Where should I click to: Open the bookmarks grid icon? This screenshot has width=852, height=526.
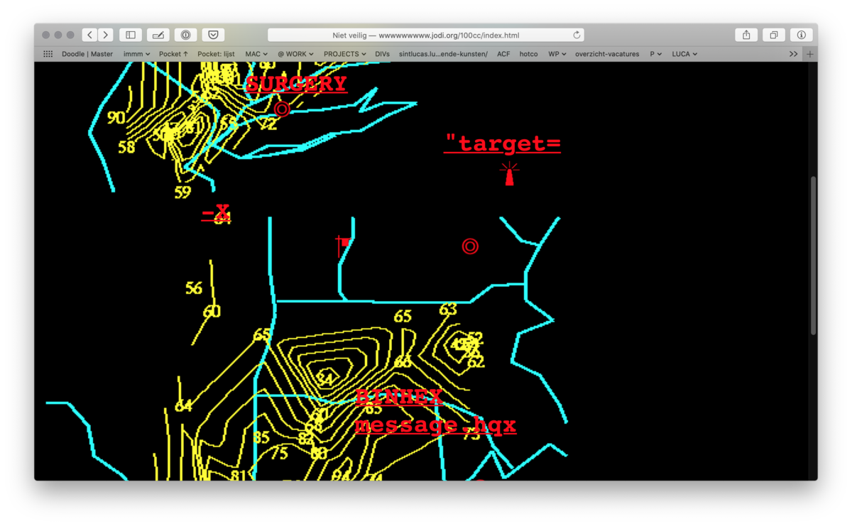[48, 54]
